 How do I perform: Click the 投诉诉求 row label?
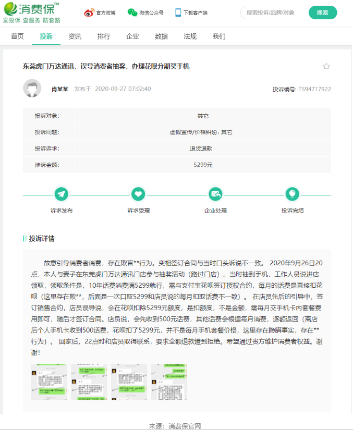tap(47, 149)
